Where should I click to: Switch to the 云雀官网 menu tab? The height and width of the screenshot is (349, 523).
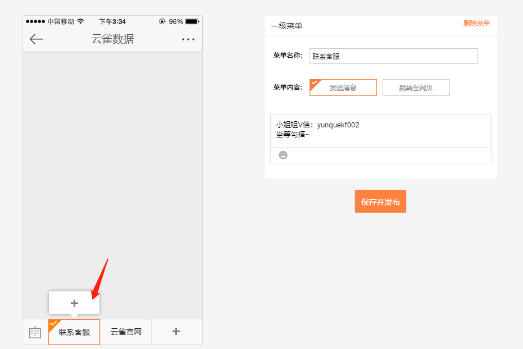(x=125, y=332)
